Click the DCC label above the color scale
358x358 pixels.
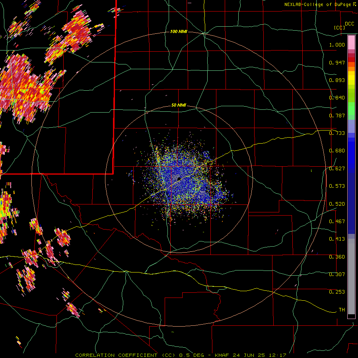(349, 24)
